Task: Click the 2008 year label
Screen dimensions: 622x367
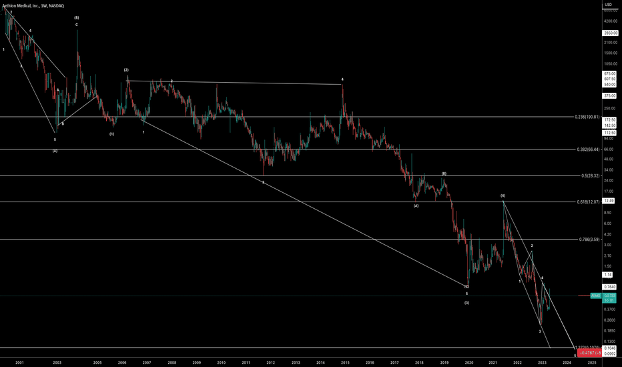Action: coord(172,362)
